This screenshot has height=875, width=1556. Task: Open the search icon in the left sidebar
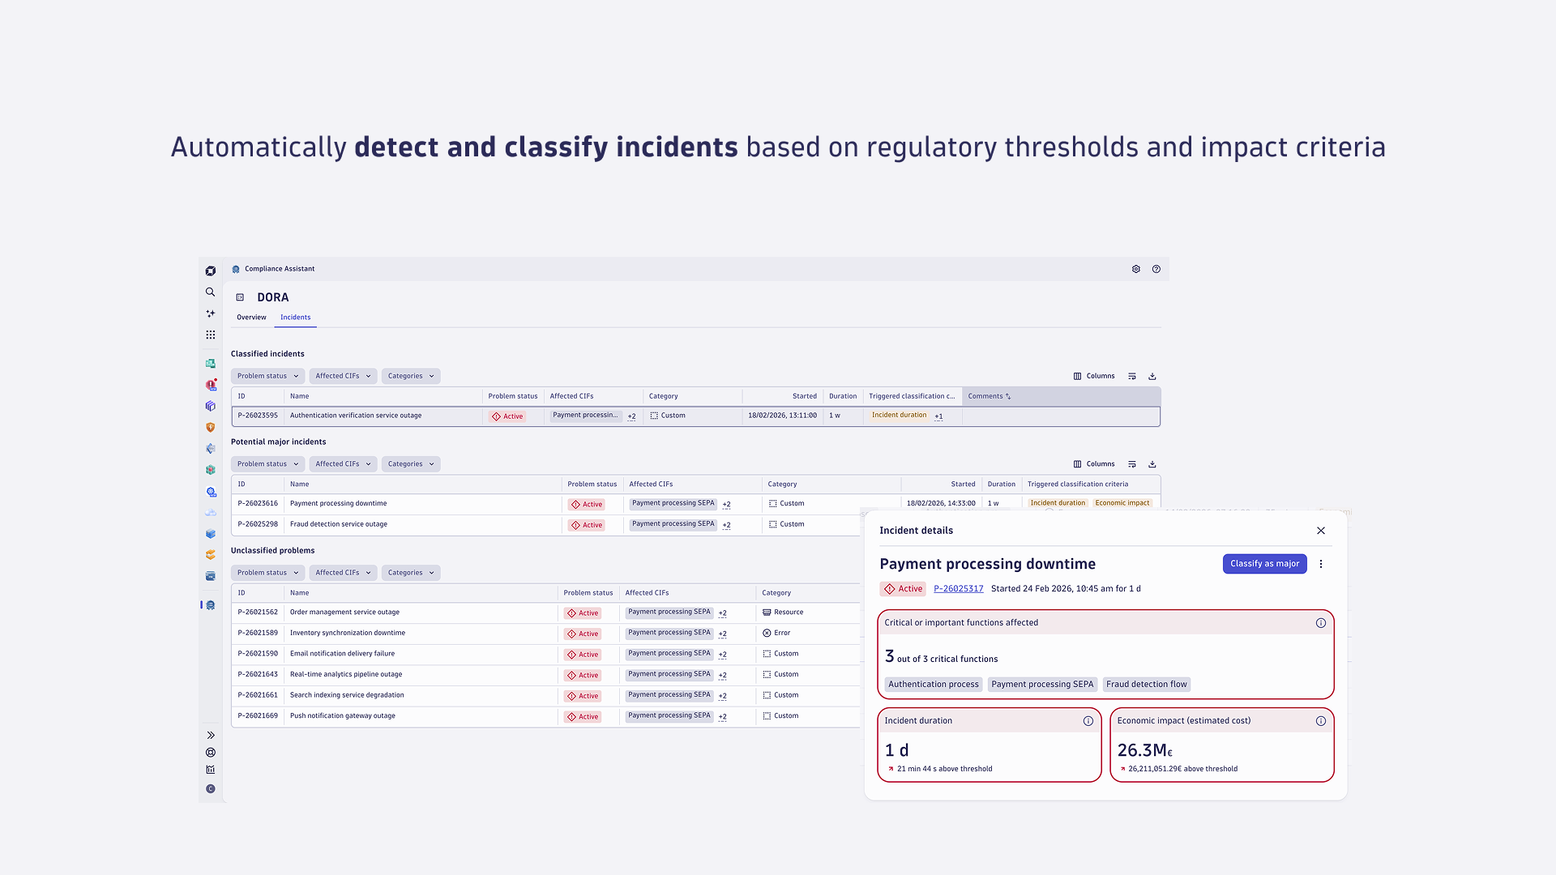point(211,292)
